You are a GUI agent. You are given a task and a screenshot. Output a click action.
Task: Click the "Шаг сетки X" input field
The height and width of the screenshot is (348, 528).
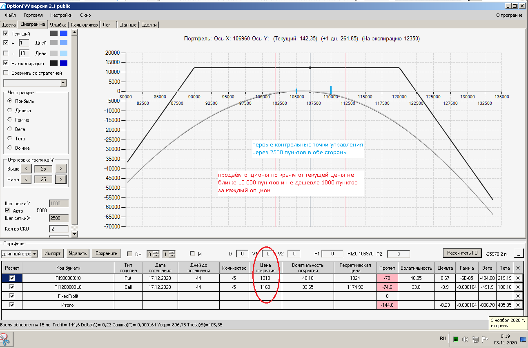[x=58, y=218]
